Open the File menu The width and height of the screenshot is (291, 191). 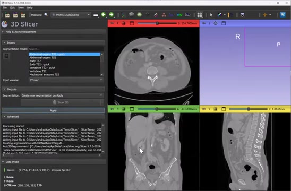tap(5, 8)
